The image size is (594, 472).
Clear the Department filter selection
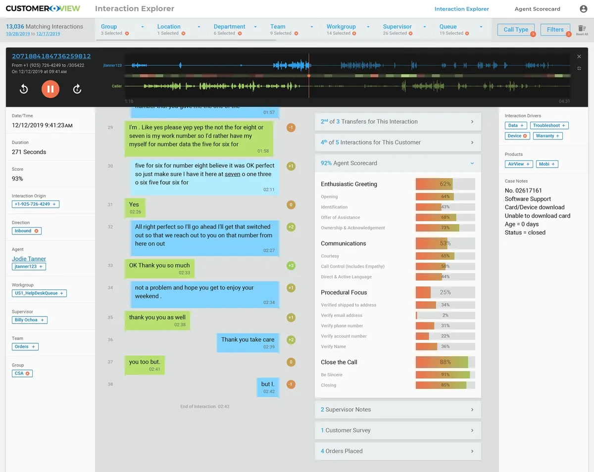[240, 34]
